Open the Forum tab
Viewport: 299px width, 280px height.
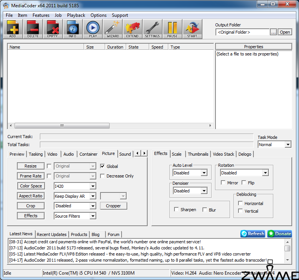click(x=113, y=234)
